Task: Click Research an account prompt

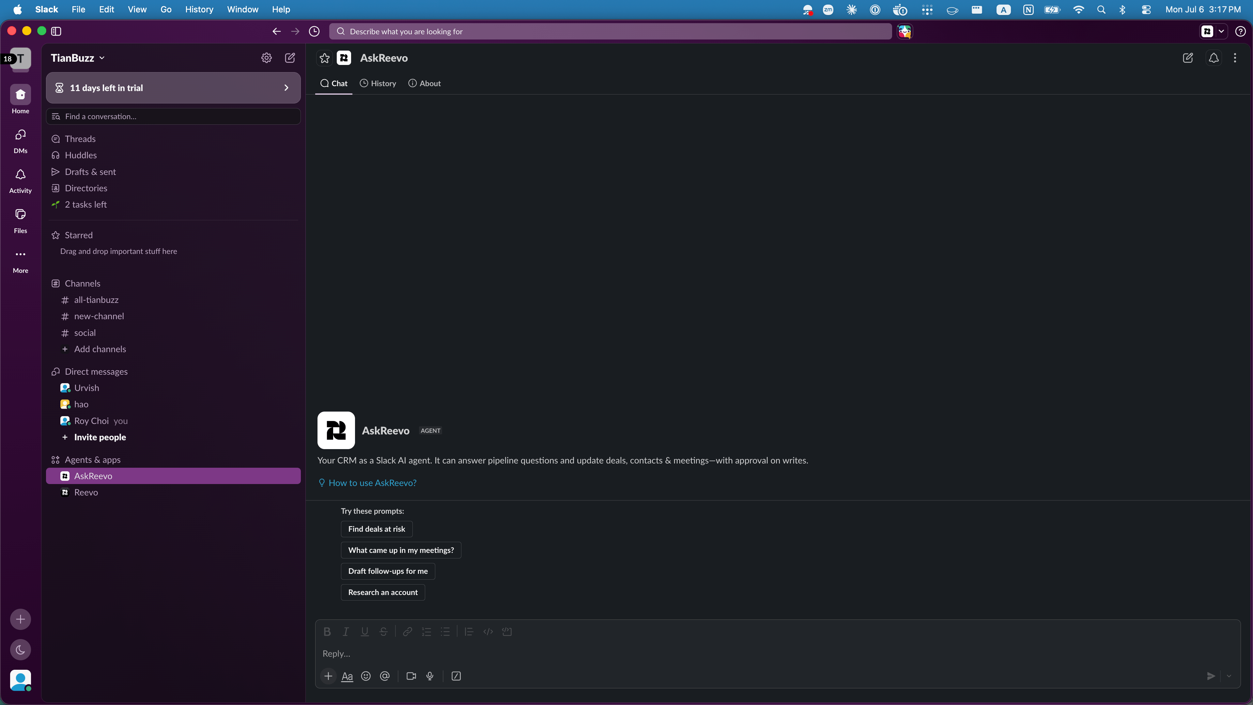Action: pos(383,592)
